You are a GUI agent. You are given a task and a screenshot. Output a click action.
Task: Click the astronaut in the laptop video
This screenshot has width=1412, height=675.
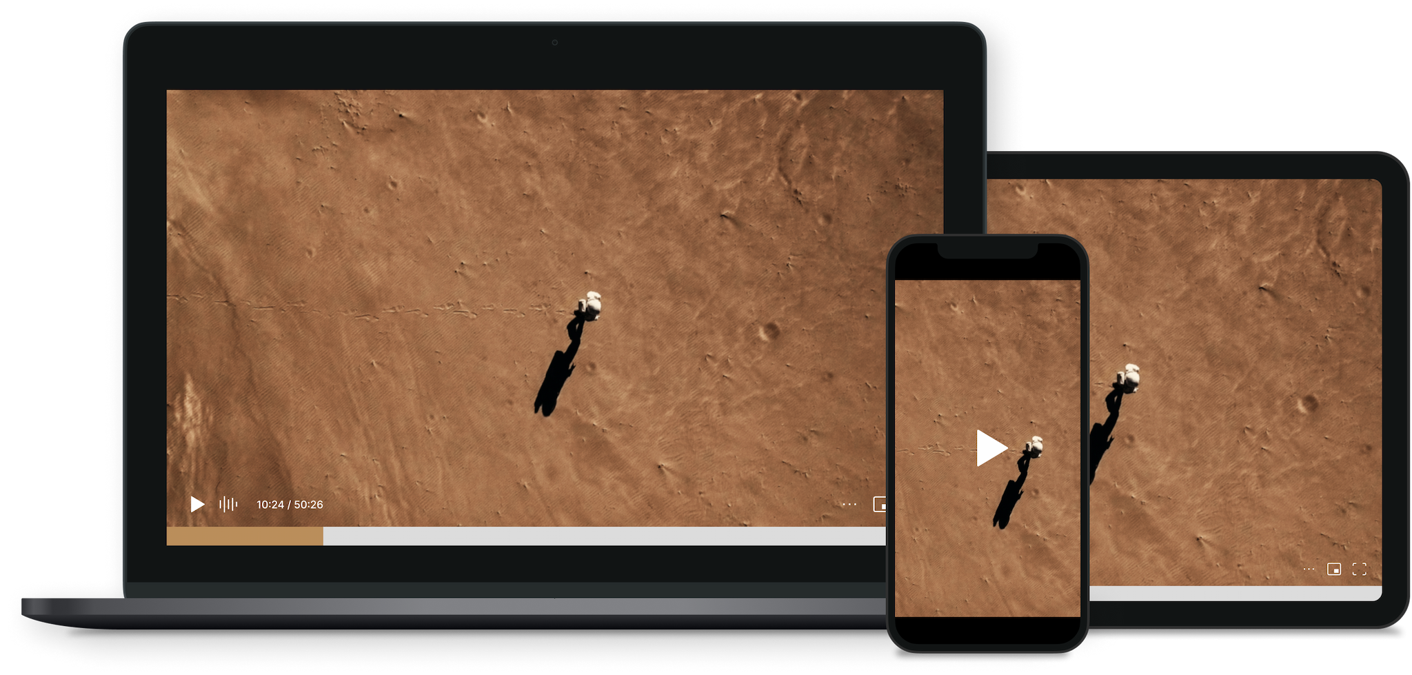(591, 305)
